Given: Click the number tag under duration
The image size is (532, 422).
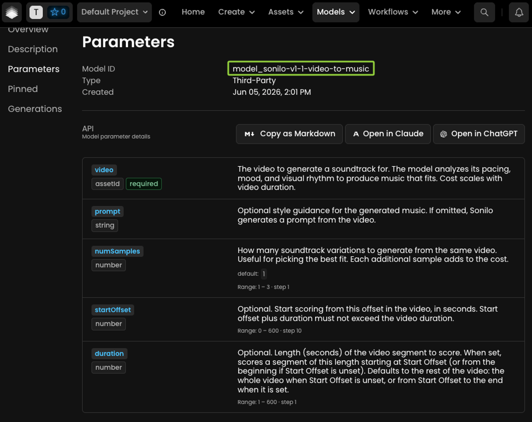Looking at the screenshot, I should (109, 368).
